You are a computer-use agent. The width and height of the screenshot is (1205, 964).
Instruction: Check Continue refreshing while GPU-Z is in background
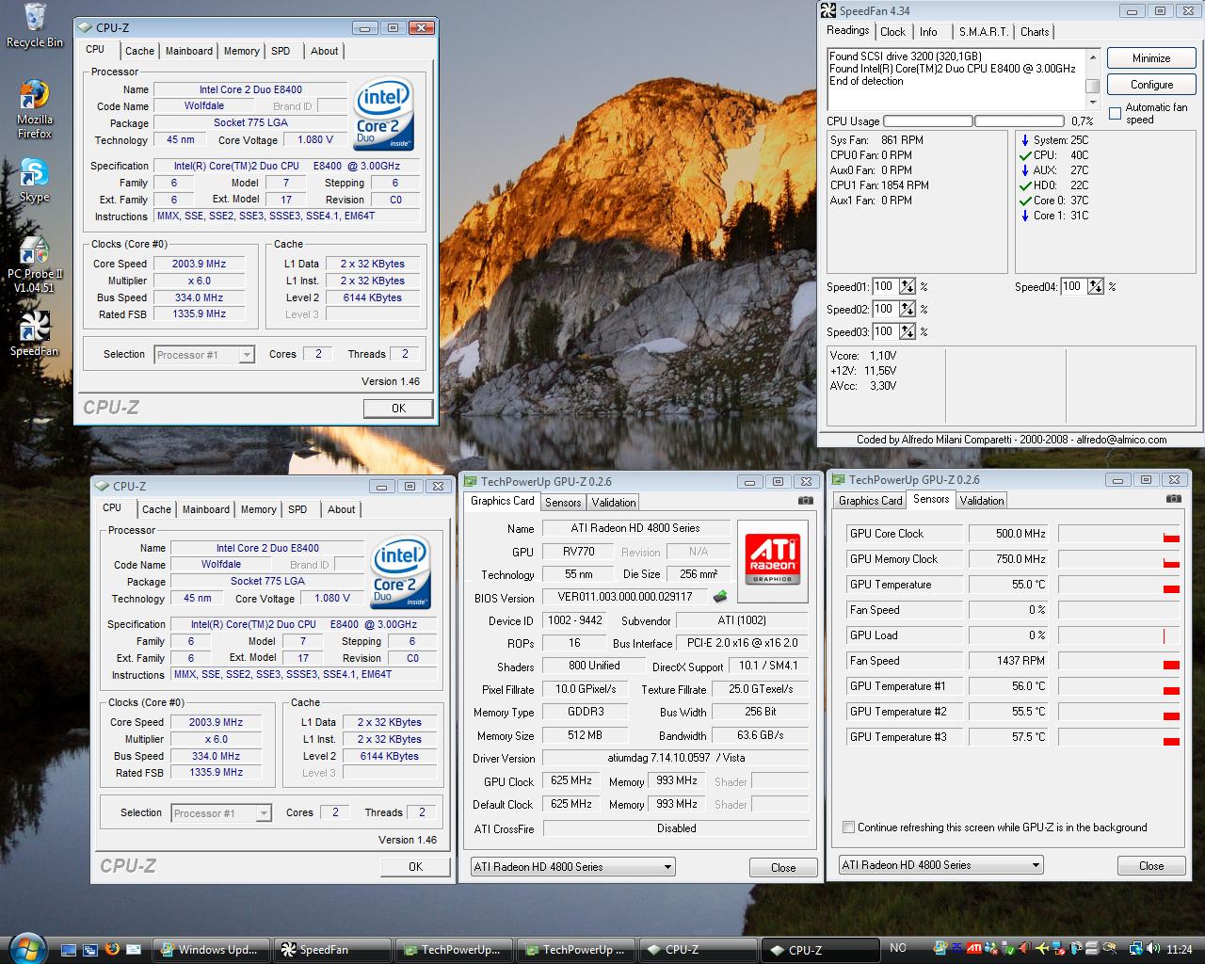pyautogui.click(x=849, y=827)
